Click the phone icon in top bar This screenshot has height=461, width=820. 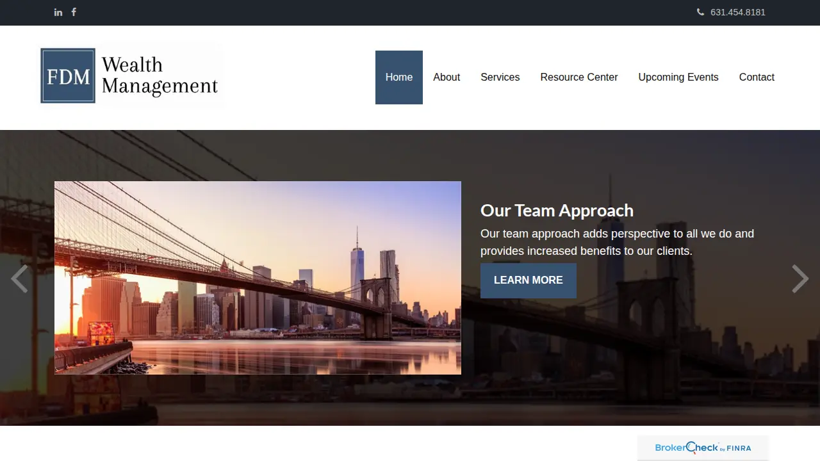(700, 12)
